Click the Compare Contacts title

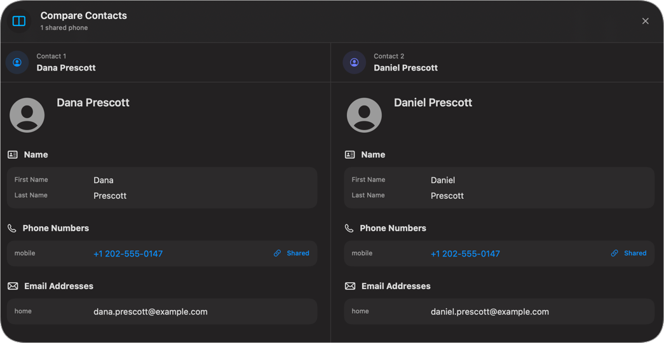[83, 16]
